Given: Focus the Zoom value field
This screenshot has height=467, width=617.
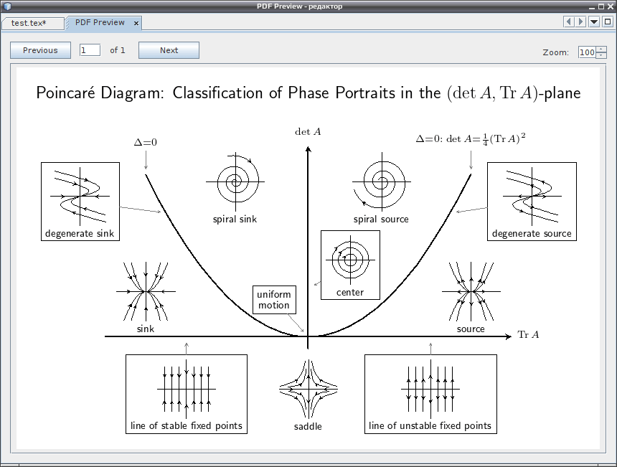Looking at the screenshot, I should [587, 52].
